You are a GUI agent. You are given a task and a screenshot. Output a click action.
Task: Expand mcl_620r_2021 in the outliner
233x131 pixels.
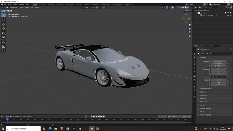point(199,15)
